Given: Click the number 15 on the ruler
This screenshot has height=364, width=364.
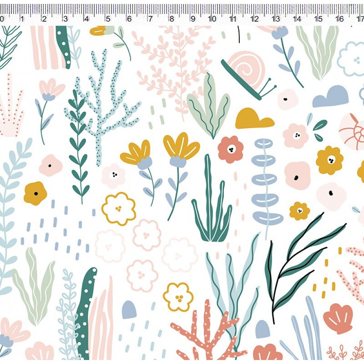Looking at the screenshot, I should click(320, 19).
